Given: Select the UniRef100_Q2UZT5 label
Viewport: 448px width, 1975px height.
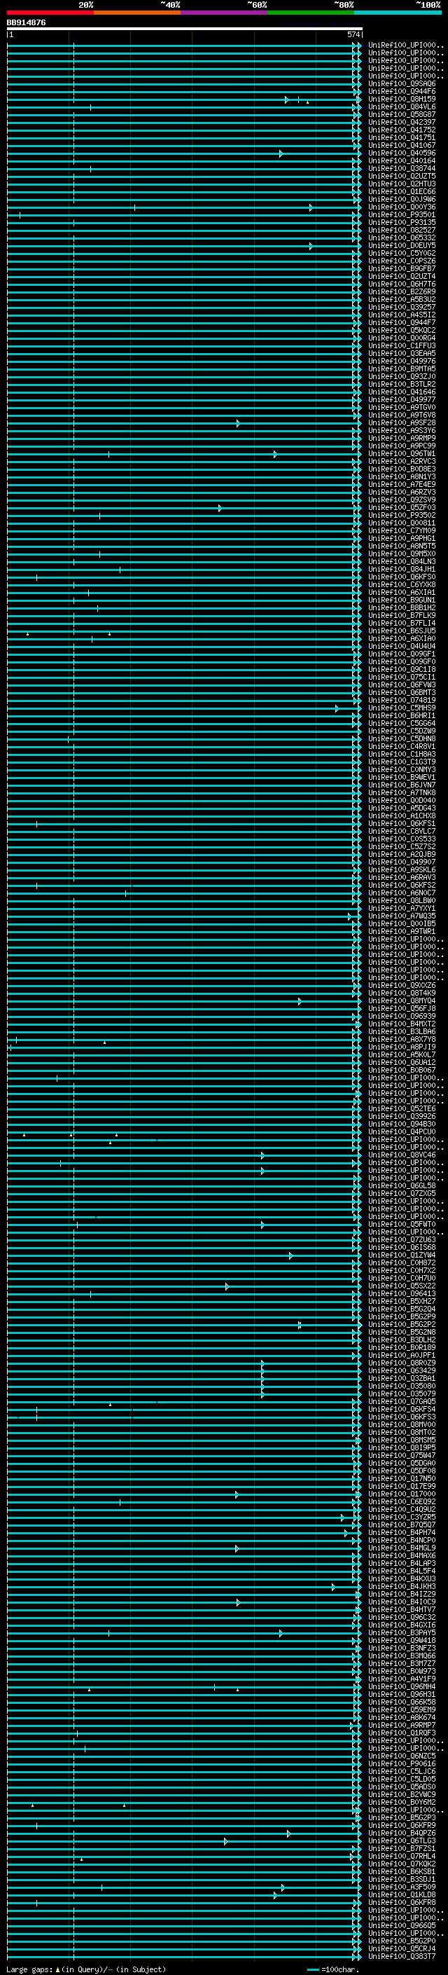Looking at the screenshot, I should coord(402,177).
